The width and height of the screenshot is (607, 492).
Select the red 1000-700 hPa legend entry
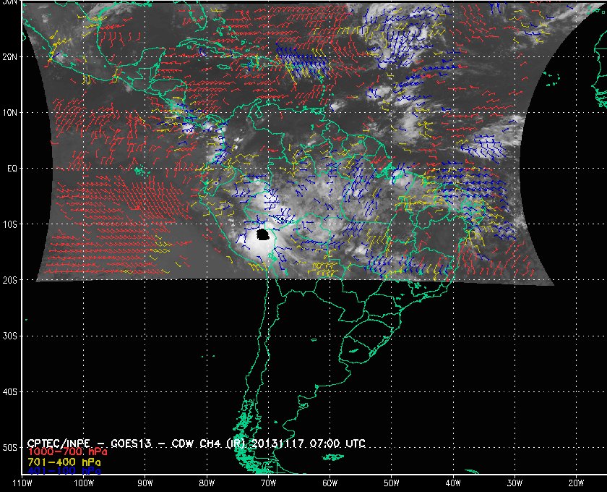(x=67, y=452)
